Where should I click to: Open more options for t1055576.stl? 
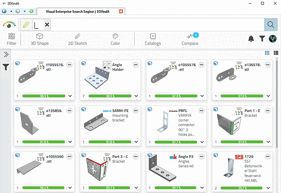(x=70, y=65)
